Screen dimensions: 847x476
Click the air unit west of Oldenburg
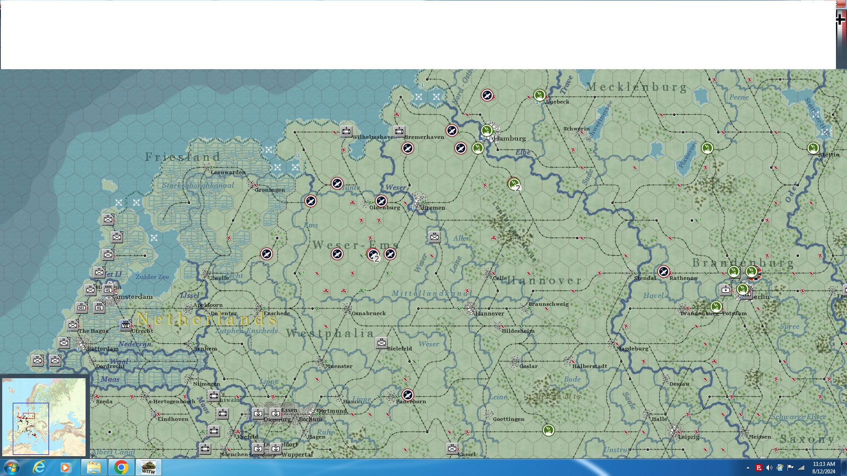coord(311,201)
